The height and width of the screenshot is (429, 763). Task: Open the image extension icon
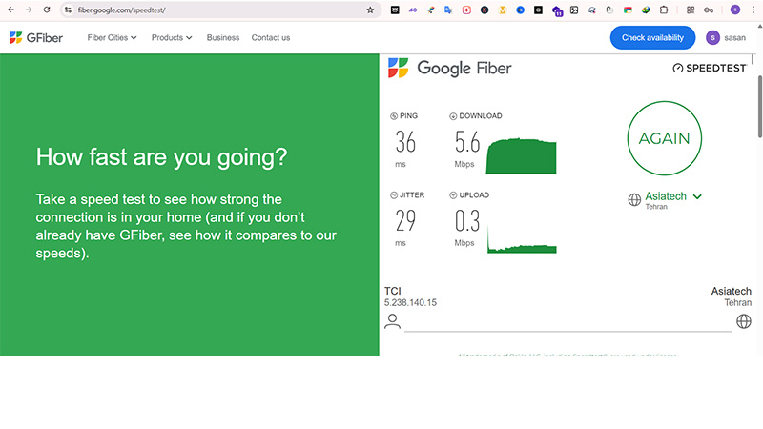(574, 10)
